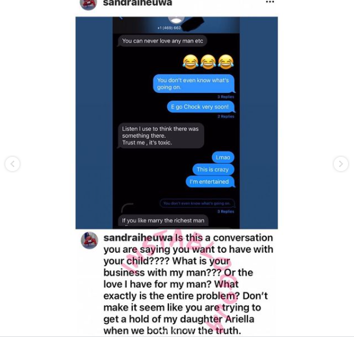Click the 'You can never love any man' bubble
This screenshot has height=338, width=354.
[162, 41]
